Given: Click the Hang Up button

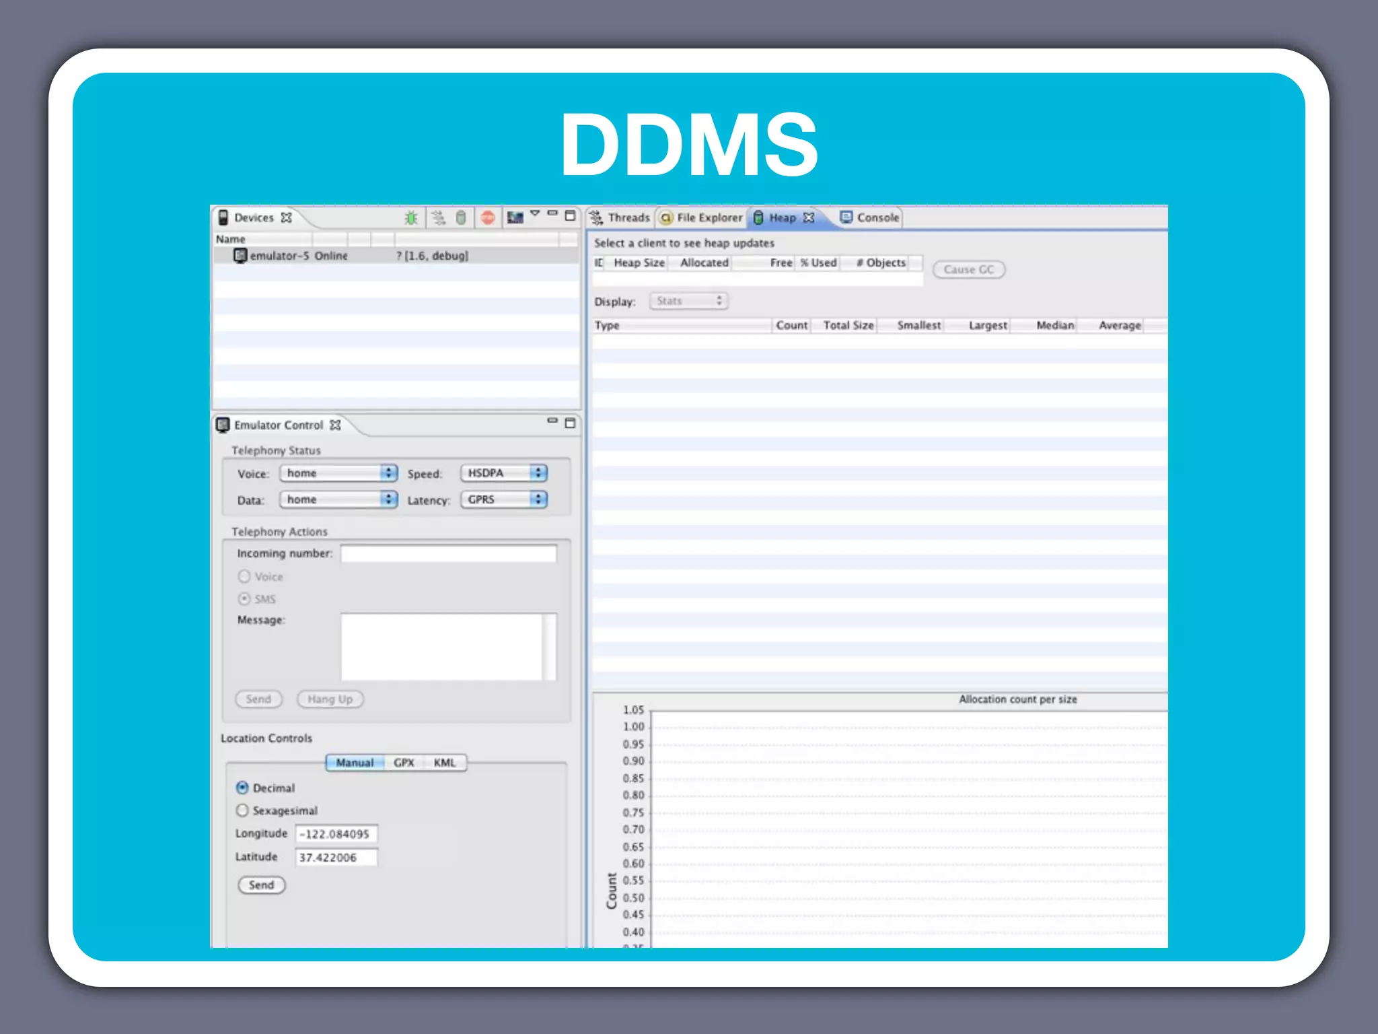Looking at the screenshot, I should pos(330,699).
